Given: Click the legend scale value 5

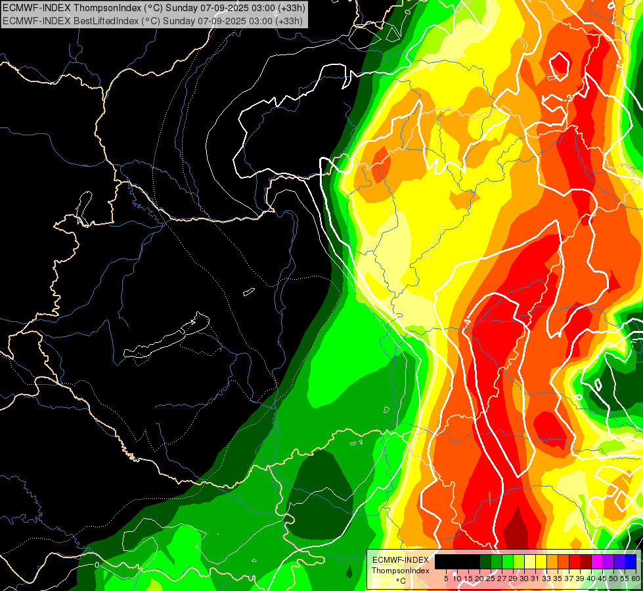Looking at the screenshot, I should tap(446, 579).
